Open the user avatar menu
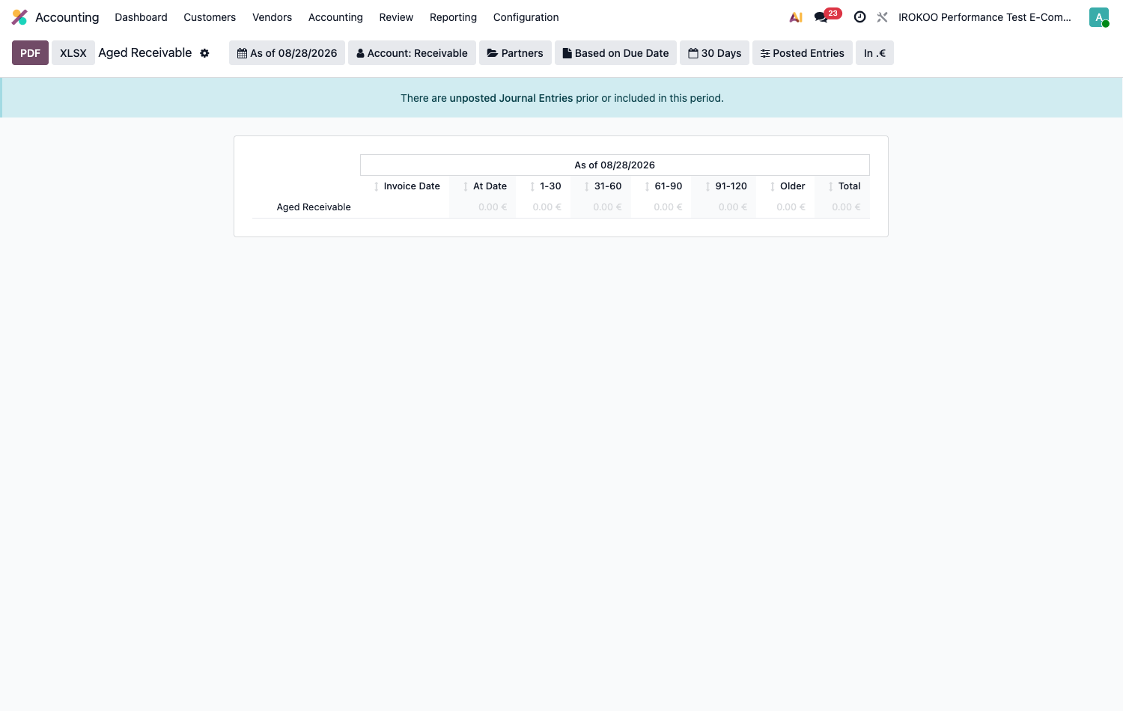This screenshot has height=711, width=1123. (1098, 17)
